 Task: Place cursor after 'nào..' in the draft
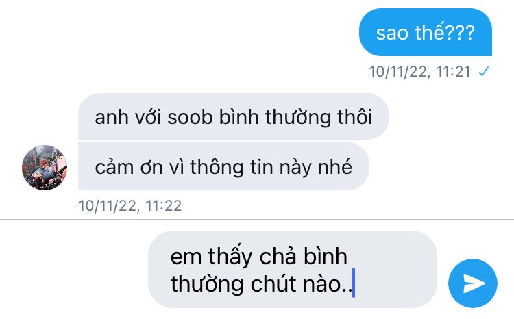pos(353,283)
